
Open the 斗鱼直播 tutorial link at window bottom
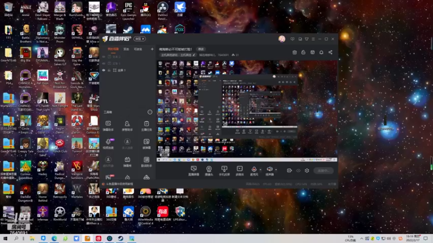coord(120,184)
